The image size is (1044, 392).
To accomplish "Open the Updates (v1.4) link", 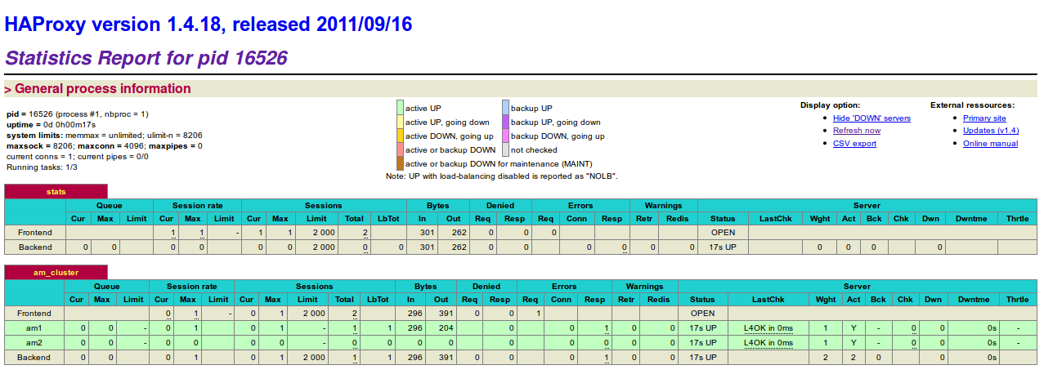I will [x=991, y=131].
